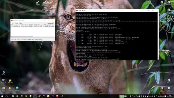
Task: Click the 10.40.1.2 status bar entry
Action: 38,40
